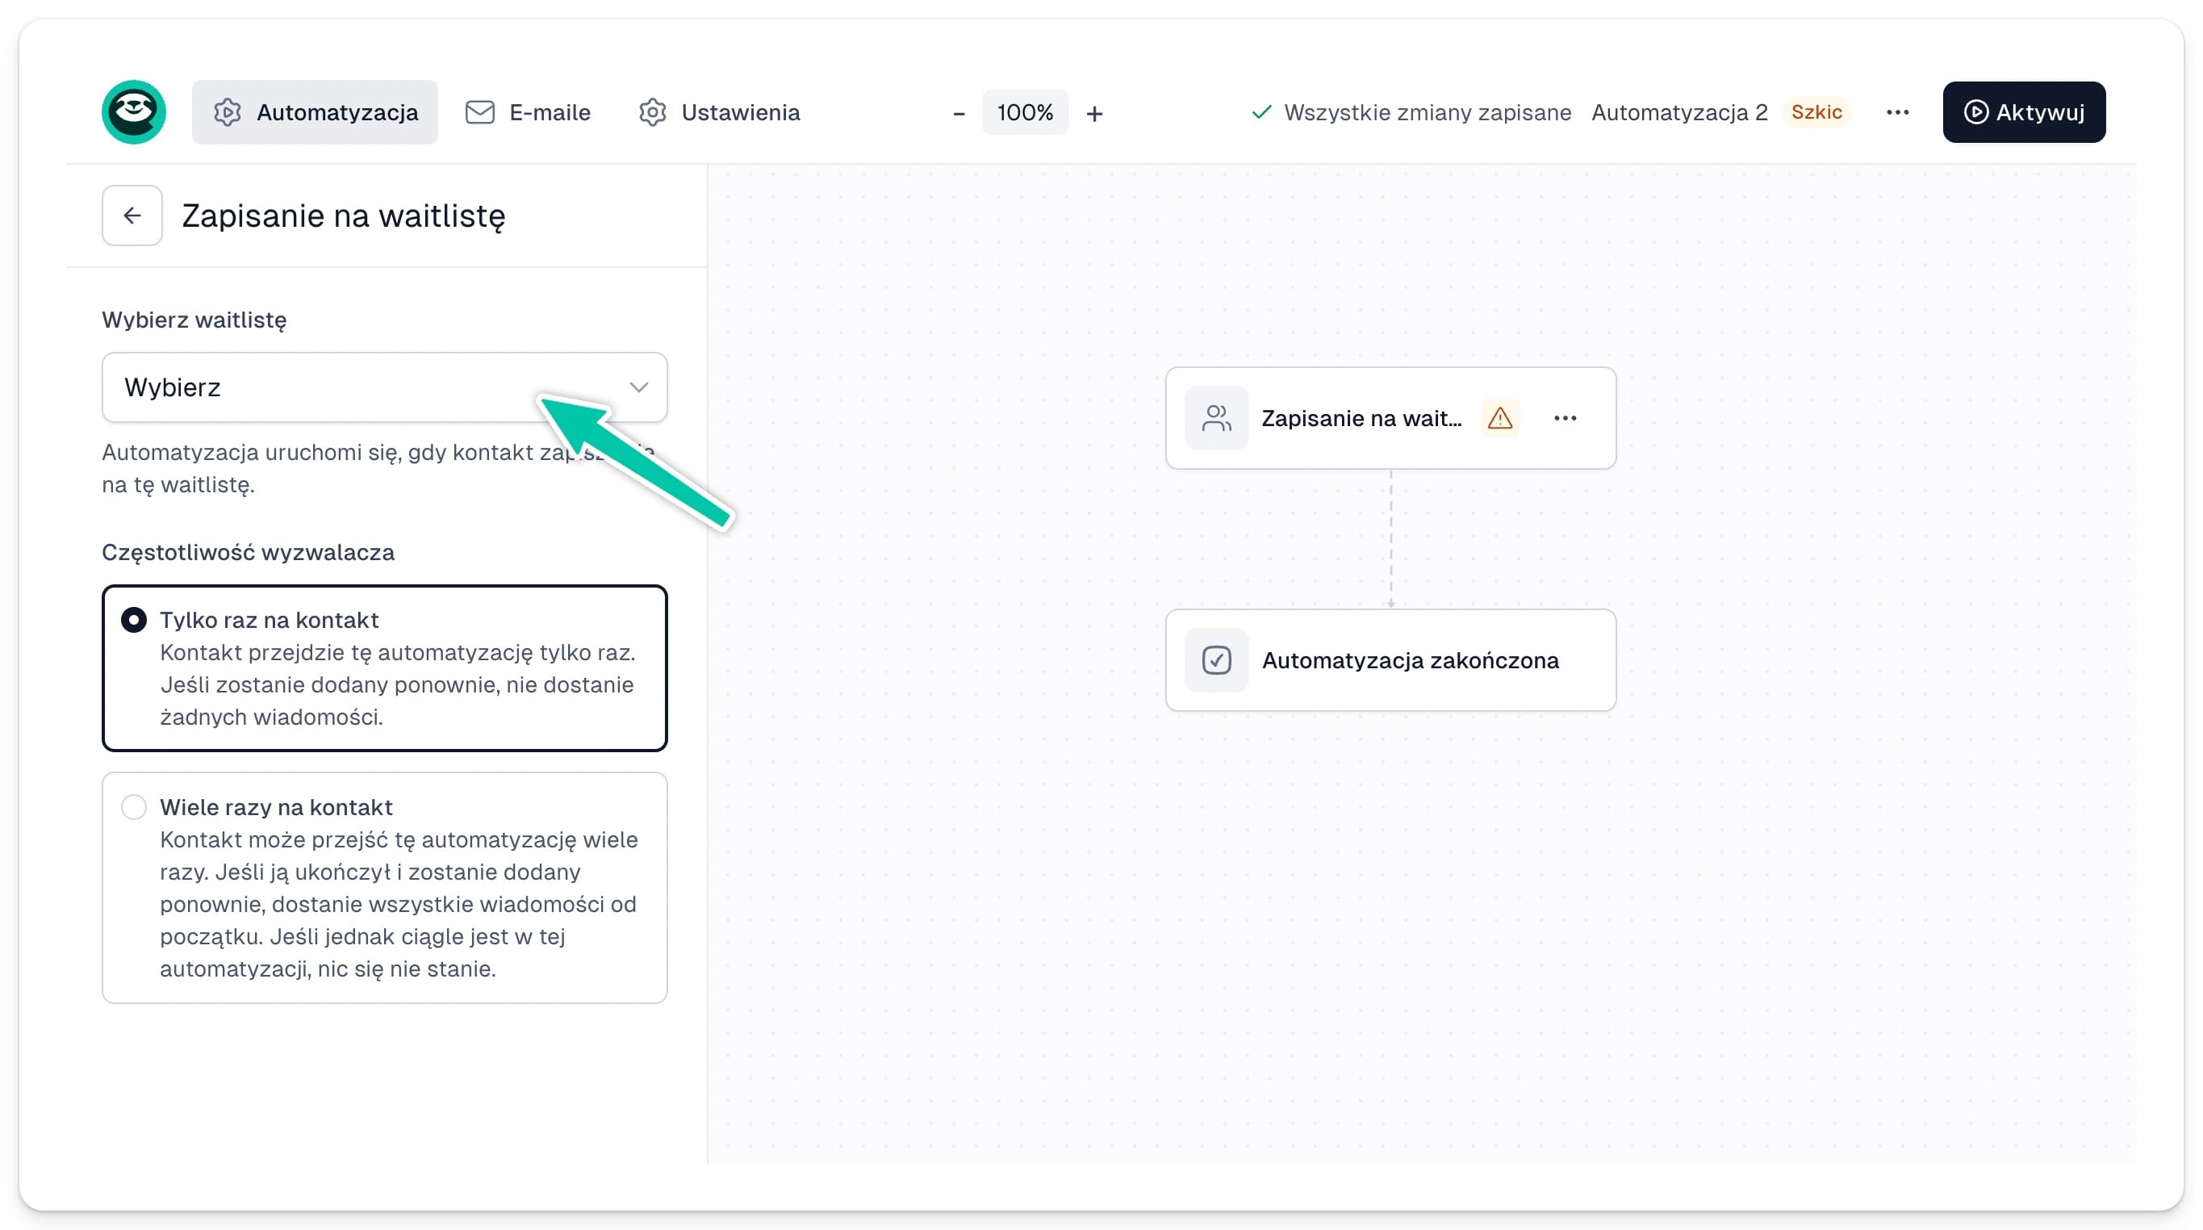This screenshot has width=2203, height=1230.
Task: Select the Zapisanie na wait... trigger node
Action: [x=1390, y=417]
